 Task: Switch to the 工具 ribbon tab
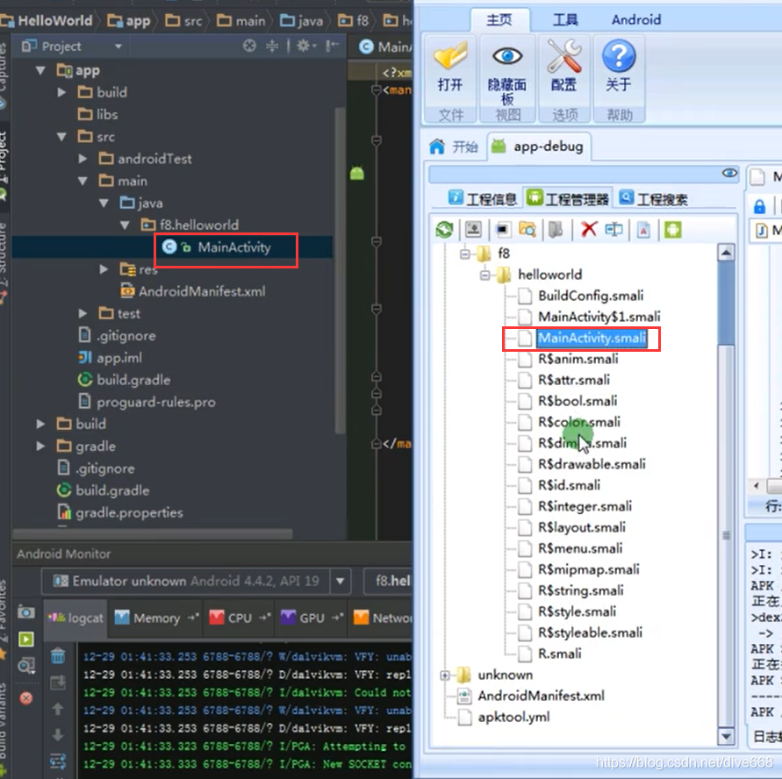tap(565, 20)
